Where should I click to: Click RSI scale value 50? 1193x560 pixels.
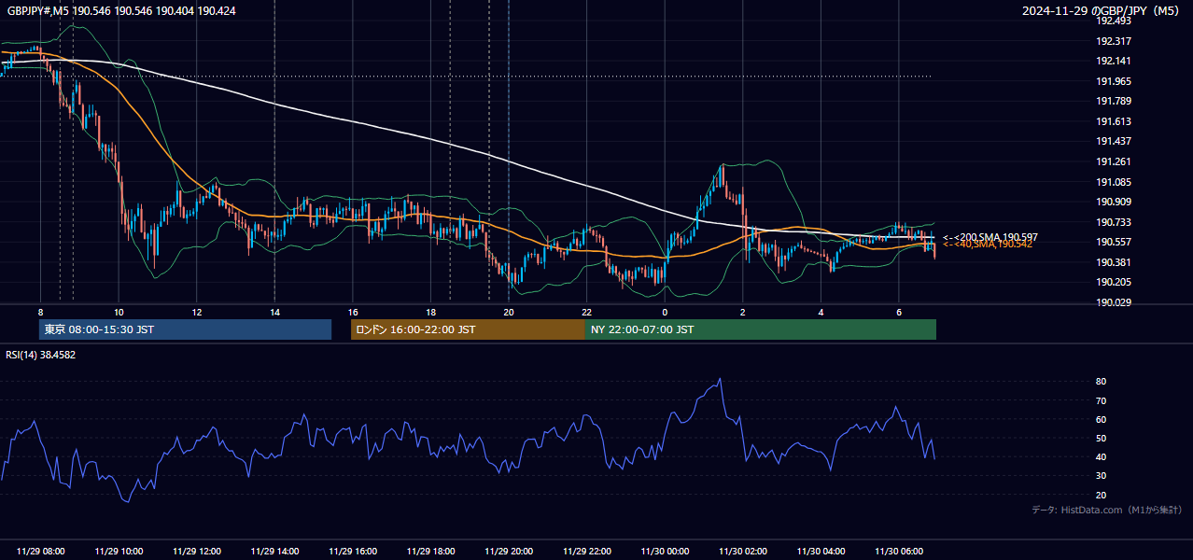tap(1101, 438)
